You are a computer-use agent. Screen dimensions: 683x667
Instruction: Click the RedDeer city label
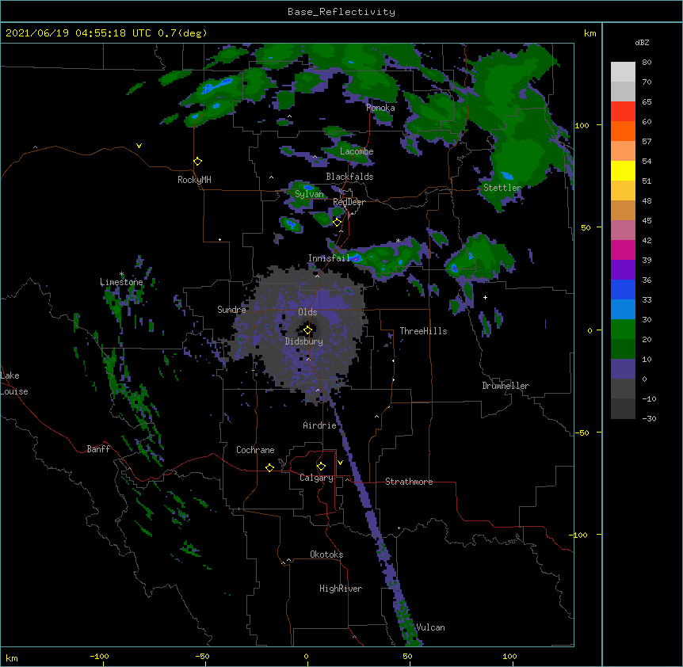[349, 202]
